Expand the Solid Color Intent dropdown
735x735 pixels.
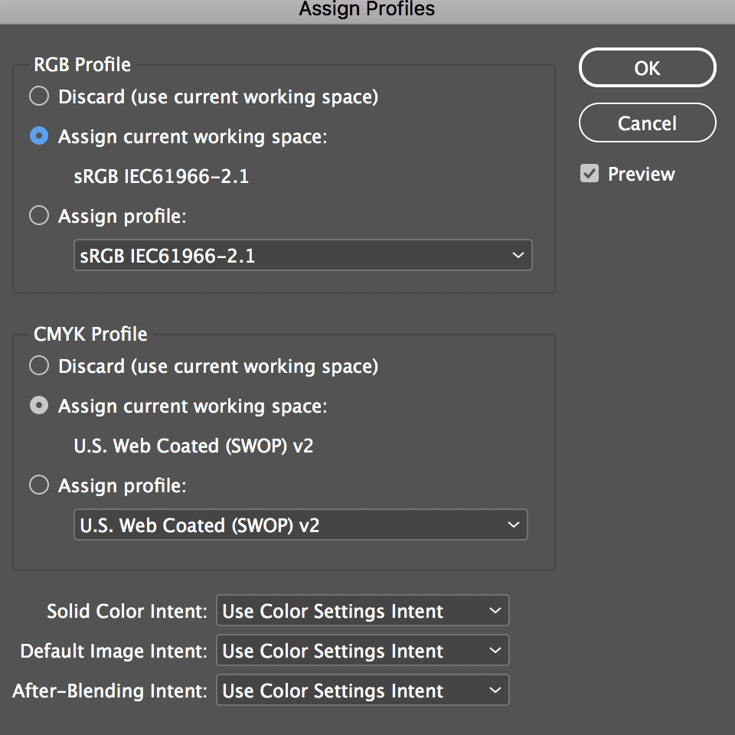click(x=362, y=611)
